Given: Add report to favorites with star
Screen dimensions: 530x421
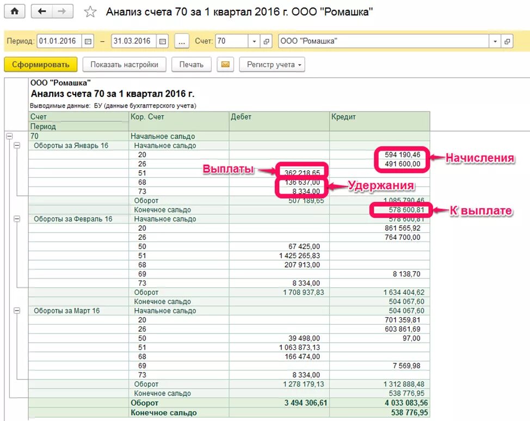Looking at the screenshot, I should tap(90, 12).
